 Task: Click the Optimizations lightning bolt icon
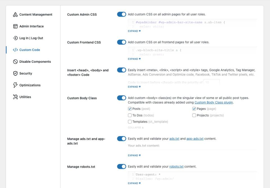[15, 85]
